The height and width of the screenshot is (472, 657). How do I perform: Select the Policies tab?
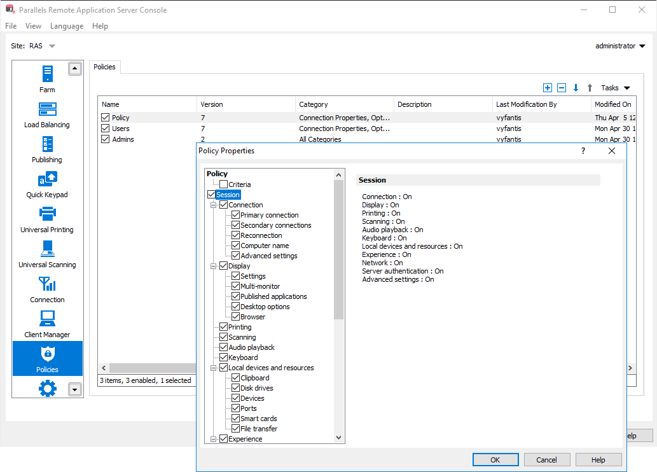pos(104,67)
